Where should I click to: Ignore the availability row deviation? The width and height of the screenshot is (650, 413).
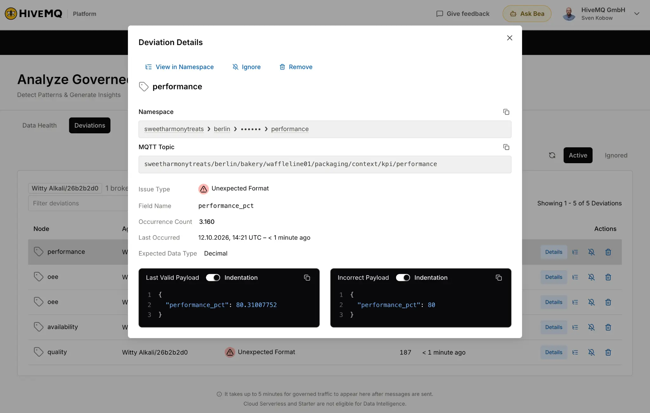pos(591,327)
